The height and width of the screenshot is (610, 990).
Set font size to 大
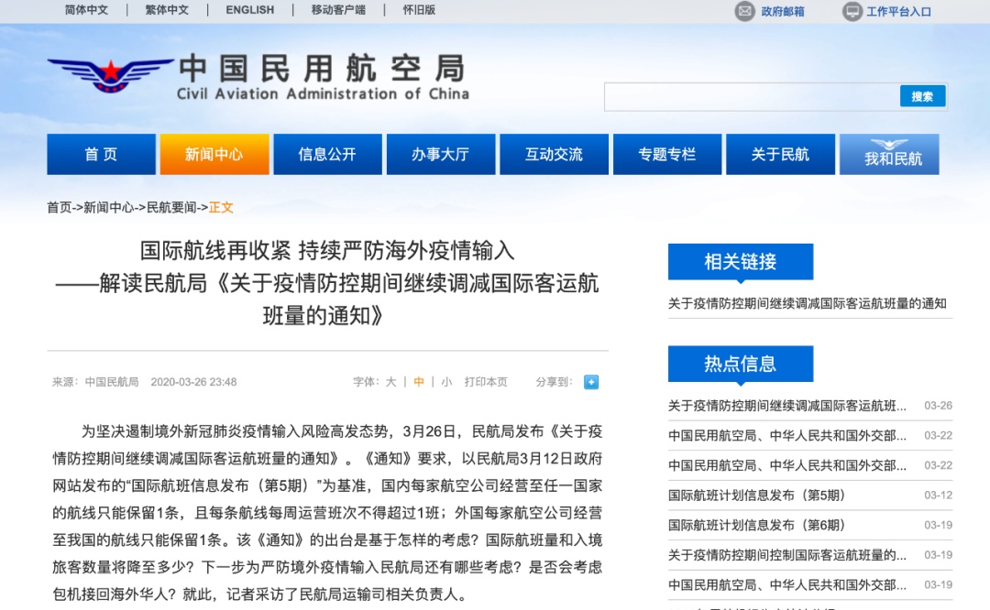390,382
